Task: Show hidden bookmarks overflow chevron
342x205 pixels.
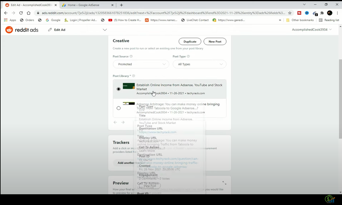Action: (280, 20)
